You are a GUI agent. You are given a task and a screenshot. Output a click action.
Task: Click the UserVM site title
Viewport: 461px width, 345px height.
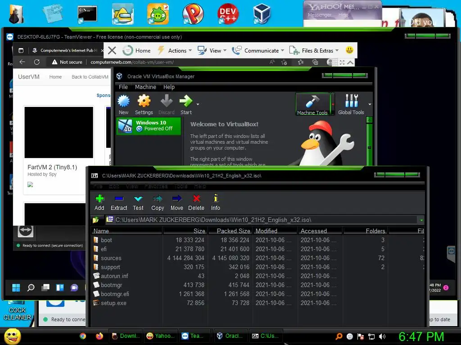(x=28, y=76)
